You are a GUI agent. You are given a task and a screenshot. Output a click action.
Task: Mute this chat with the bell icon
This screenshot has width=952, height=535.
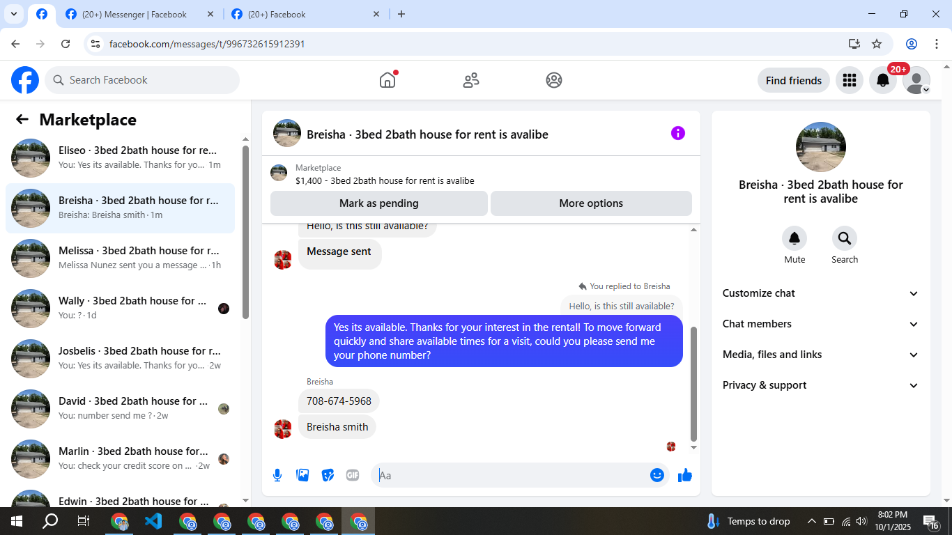tap(794, 239)
